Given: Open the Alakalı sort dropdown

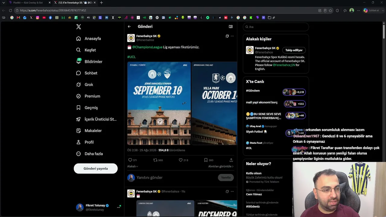Looking at the screenshot, I should tap(133, 166).
